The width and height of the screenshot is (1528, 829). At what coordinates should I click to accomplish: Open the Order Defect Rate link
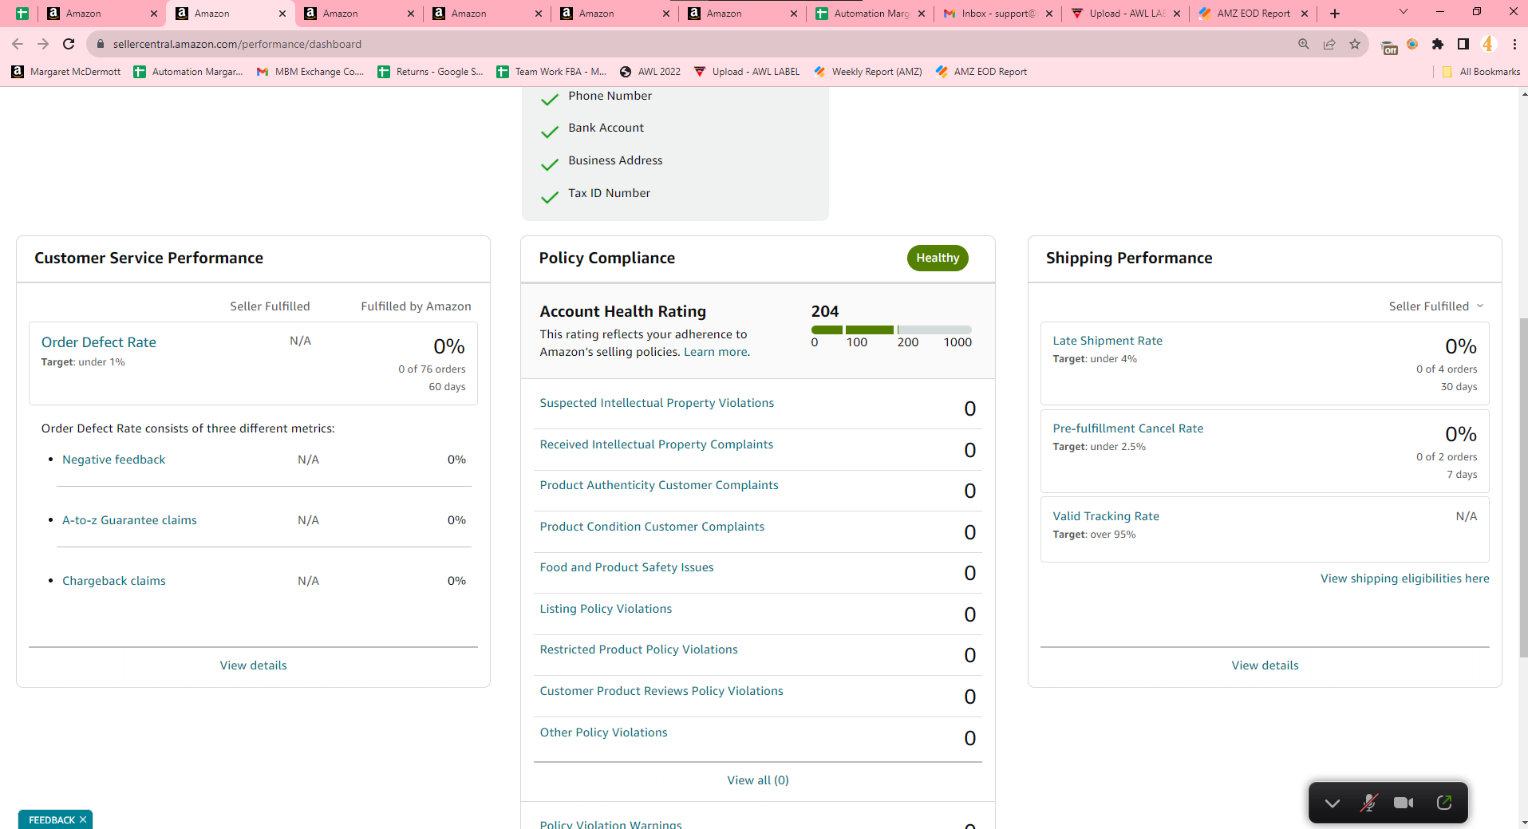tap(99, 342)
